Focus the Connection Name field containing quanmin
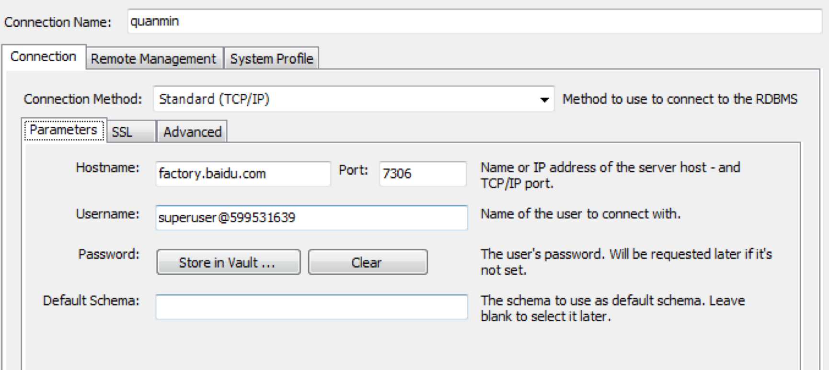 click(x=474, y=22)
